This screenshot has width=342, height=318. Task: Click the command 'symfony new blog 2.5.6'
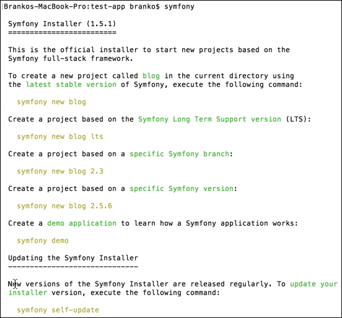[x=64, y=206]
